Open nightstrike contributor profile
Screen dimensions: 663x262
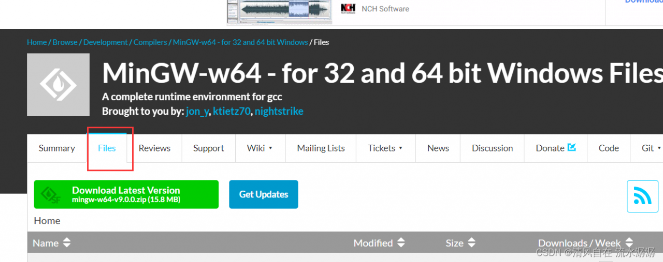[279, 111]
